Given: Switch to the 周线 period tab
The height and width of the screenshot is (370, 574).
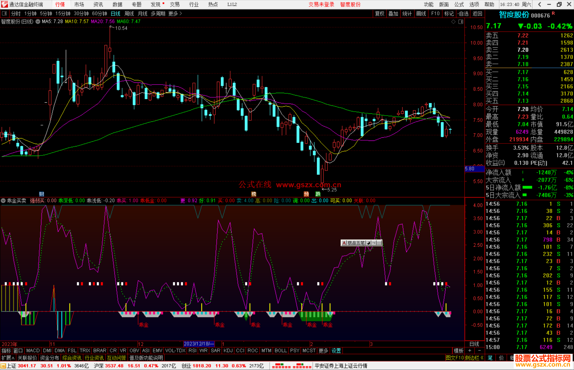Looking at the screenshot, I should click(129, 14).
